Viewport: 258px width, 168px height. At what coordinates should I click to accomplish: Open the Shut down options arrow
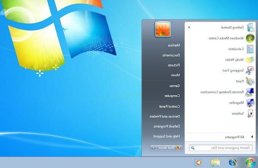click(x=154, y=148)
